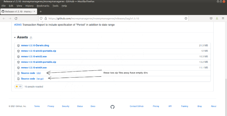Download mmex-1.5.10-Darwin.dmg

[x=35, y=45]
